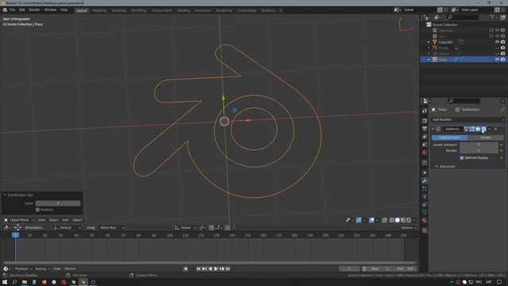This screenshot has width=508, height=286.
Task: Toggle subdivision modifier edit mode display
Action: point(472,129)
